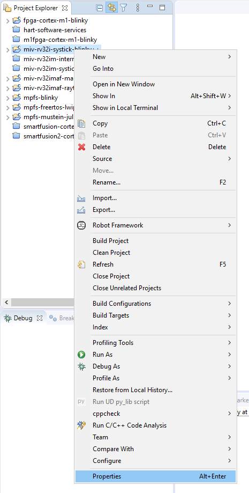Click Collapse All icon in Project Explorer
This screenshot has width=249, height=493.
pyautogui.click(x=99, y=8)
